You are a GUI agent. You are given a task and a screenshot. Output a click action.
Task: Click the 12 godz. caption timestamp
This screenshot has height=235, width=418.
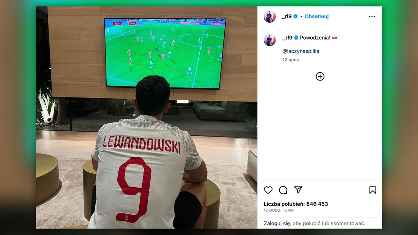[291, 60]
